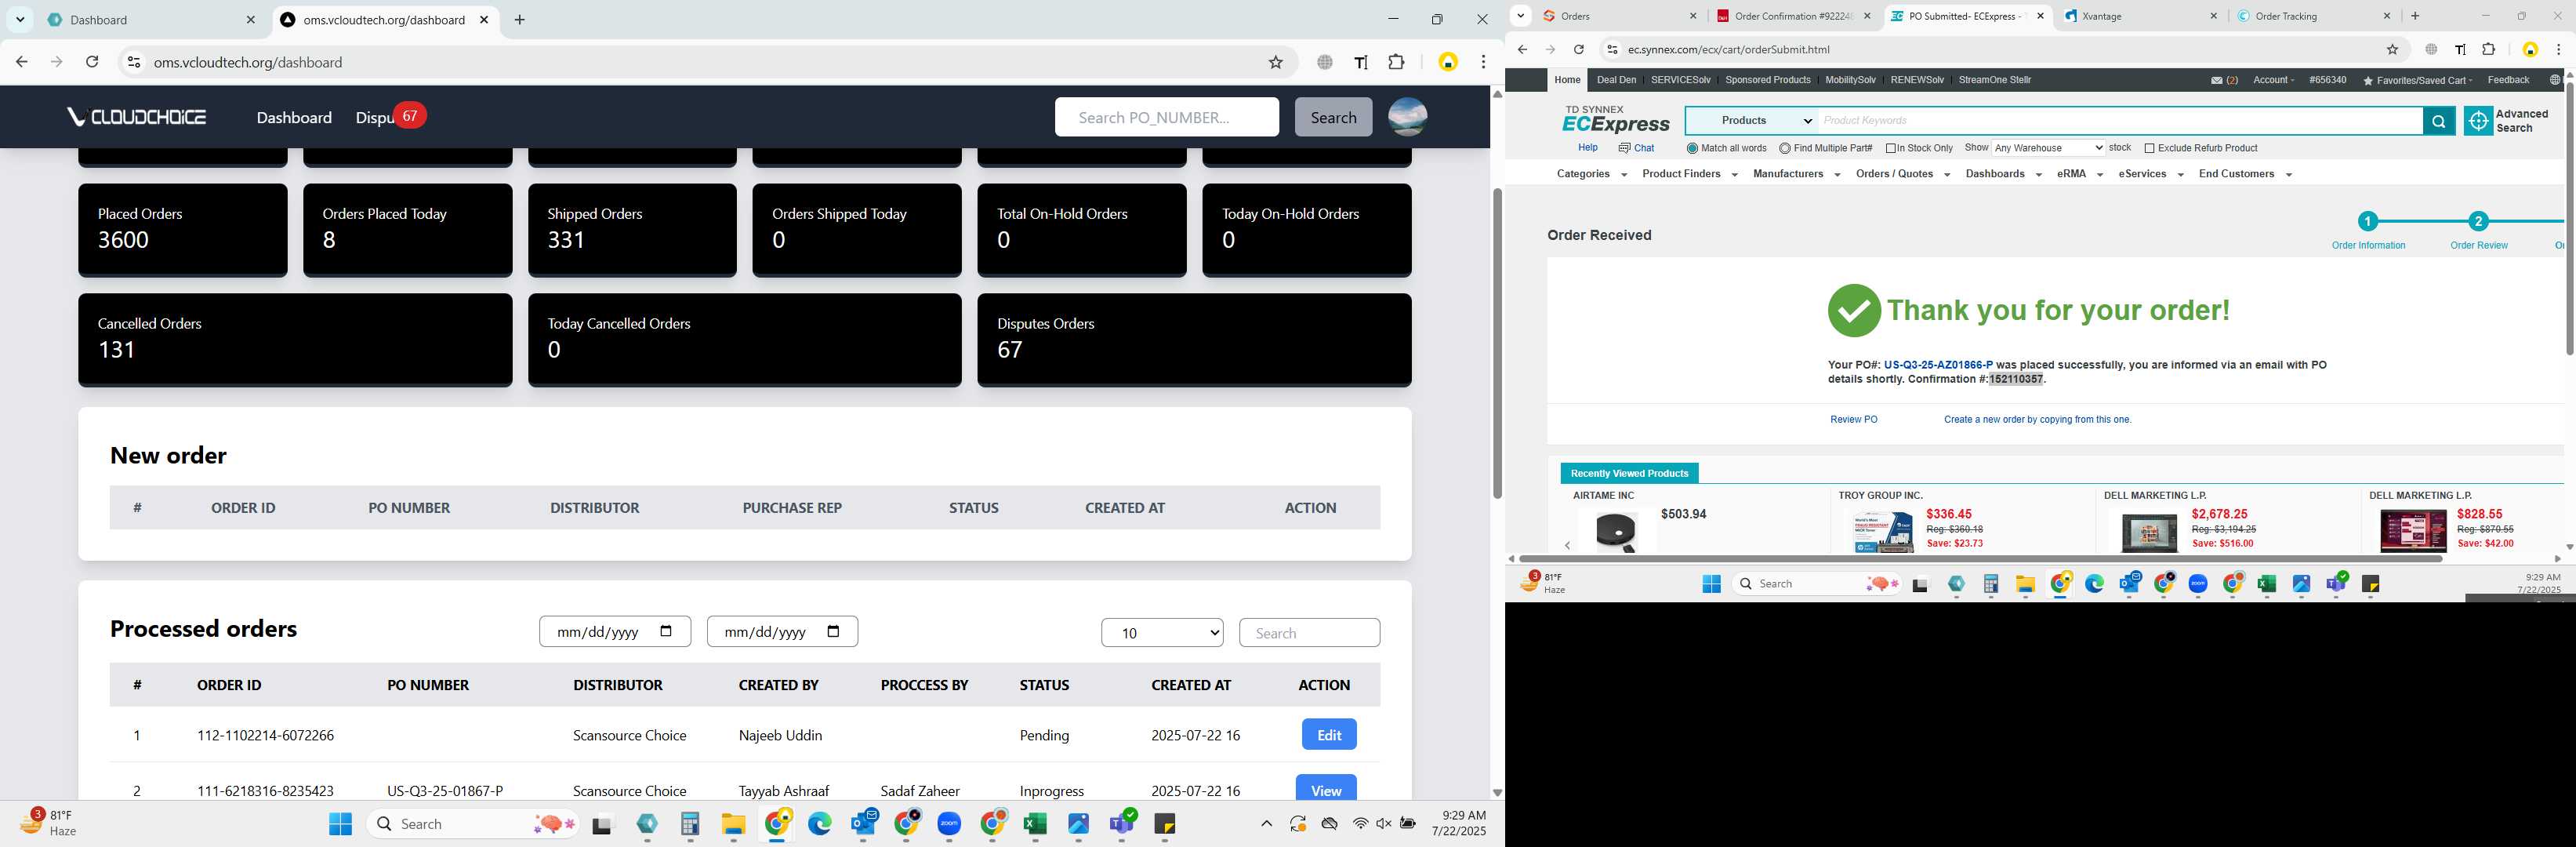
Task: Open Microsoft Teams in the lower main taskbar
Action: (1122, 824)
